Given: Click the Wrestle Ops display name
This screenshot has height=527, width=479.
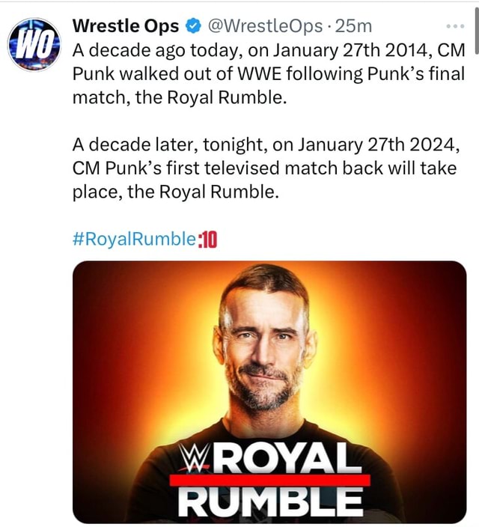Looking at the screenshot, I should 126,26.
